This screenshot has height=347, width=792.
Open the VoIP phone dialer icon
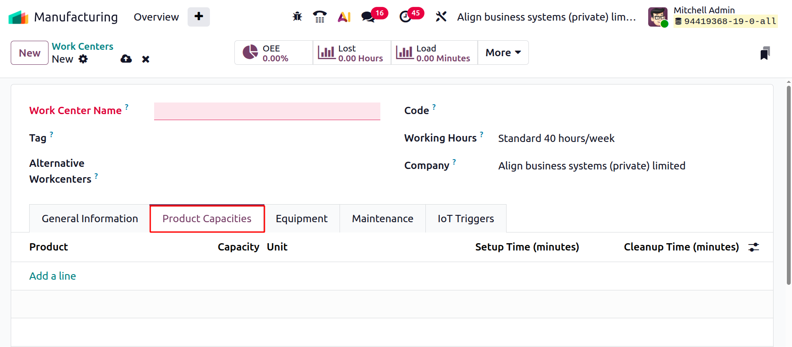pos(320,17)
